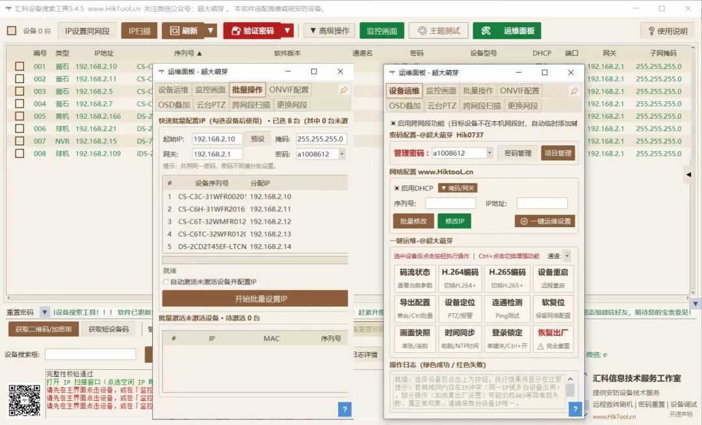This screenshot has width=702, height=425.
Task: Open the 密码 combo box in batch IP settings
Action: pos(342,154)
